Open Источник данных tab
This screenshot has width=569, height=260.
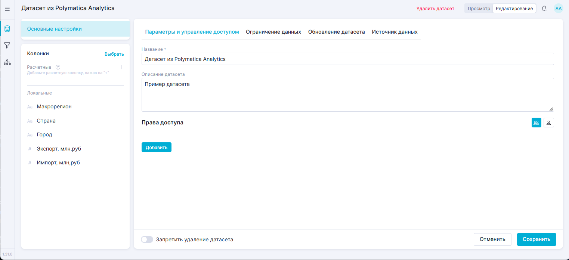coord(395,32)
